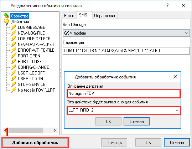Select the LOG-MESSAGE lightning icon
This screenshot has height=149, width=192.
(14, 27)
